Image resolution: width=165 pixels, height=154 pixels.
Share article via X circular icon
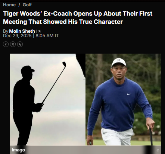[13, 44]
